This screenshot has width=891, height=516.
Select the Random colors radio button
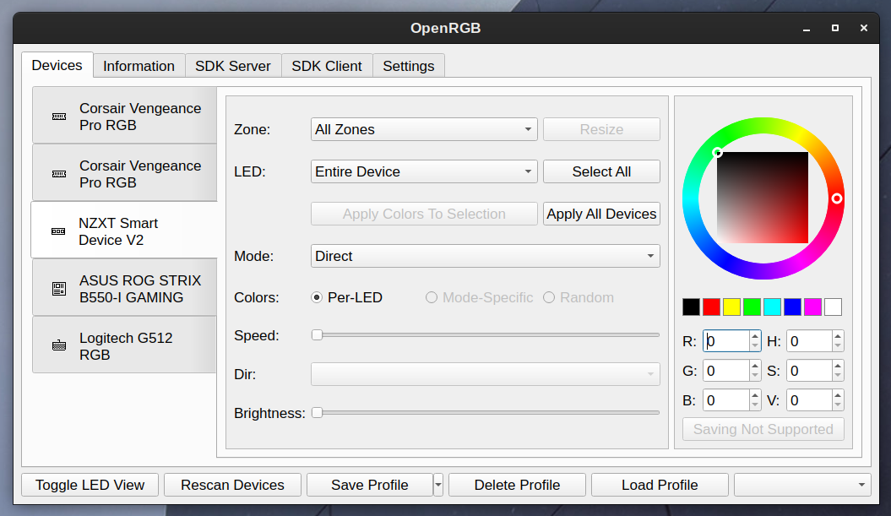(x=547, y=297)
